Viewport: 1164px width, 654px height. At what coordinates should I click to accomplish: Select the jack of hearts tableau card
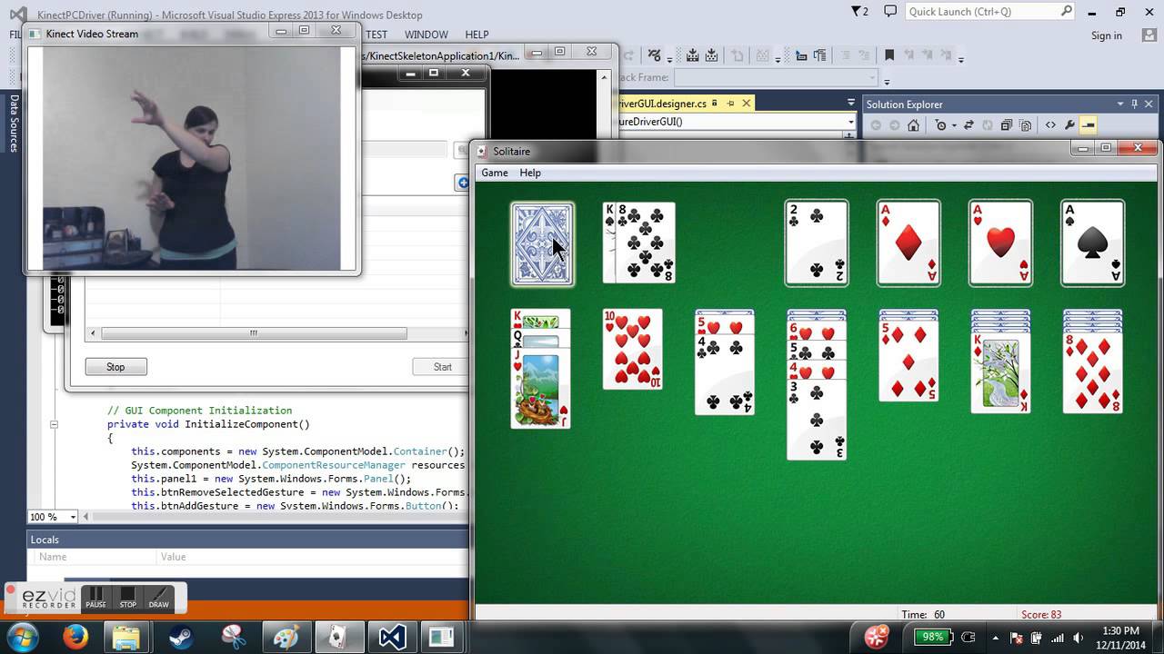tap(540, 391)
